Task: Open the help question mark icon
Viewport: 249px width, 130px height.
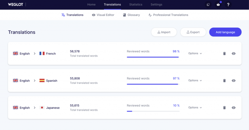Action: point(228,4)
